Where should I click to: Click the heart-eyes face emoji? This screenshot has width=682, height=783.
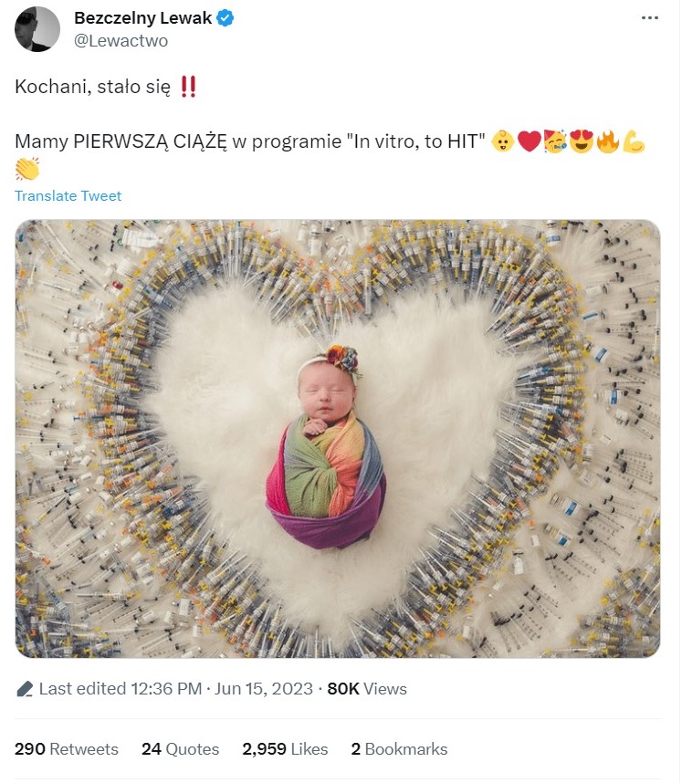(x=581, y=142)
